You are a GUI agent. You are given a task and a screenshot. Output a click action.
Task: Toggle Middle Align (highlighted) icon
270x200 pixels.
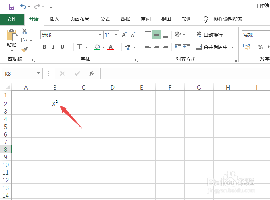[157, 35]
